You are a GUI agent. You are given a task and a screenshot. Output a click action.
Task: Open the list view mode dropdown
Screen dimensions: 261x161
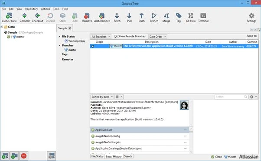(x=119, y=97)
